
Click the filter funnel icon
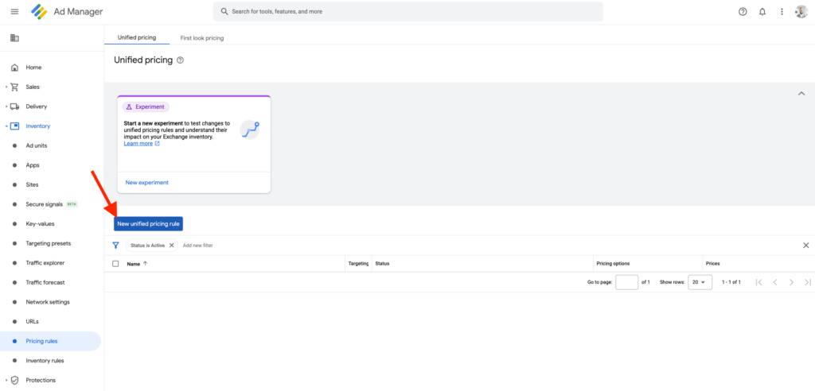pos(115,246)
